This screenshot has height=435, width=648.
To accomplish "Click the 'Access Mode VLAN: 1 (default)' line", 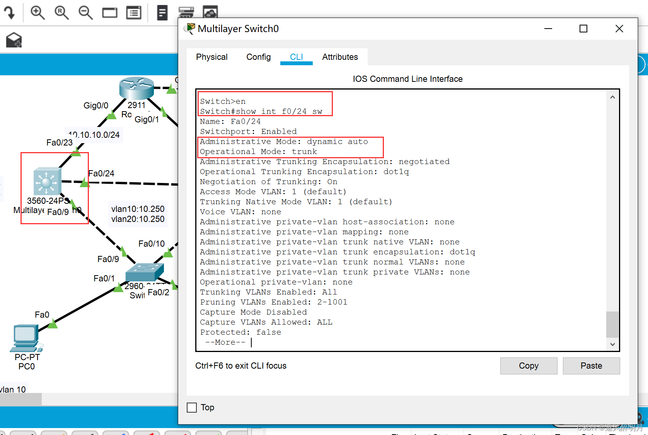I will [x=273, y=192].
